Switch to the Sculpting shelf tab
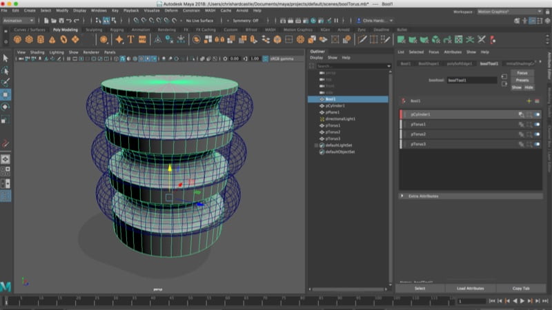This screenshot has height=310, width=552. [x=94, y=30]
